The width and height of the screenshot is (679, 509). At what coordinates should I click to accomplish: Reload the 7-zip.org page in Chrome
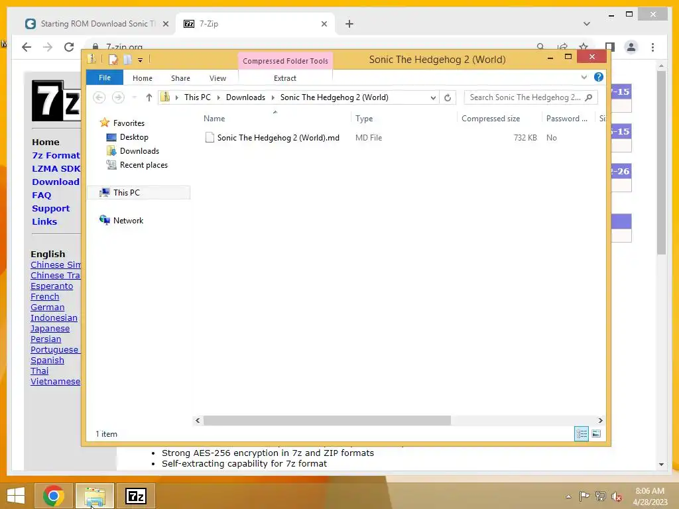click(x=69, y=47)
